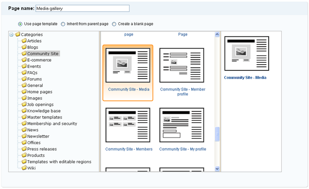Click the Images folder icon
Viewport: 309px width, 189px height.
click(x=24, y=98)
